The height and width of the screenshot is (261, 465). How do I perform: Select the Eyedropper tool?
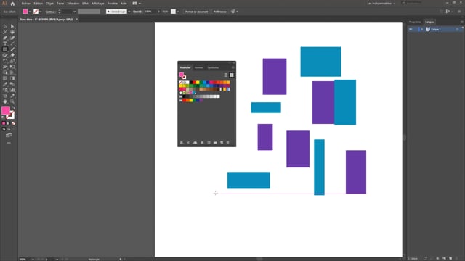5,84
